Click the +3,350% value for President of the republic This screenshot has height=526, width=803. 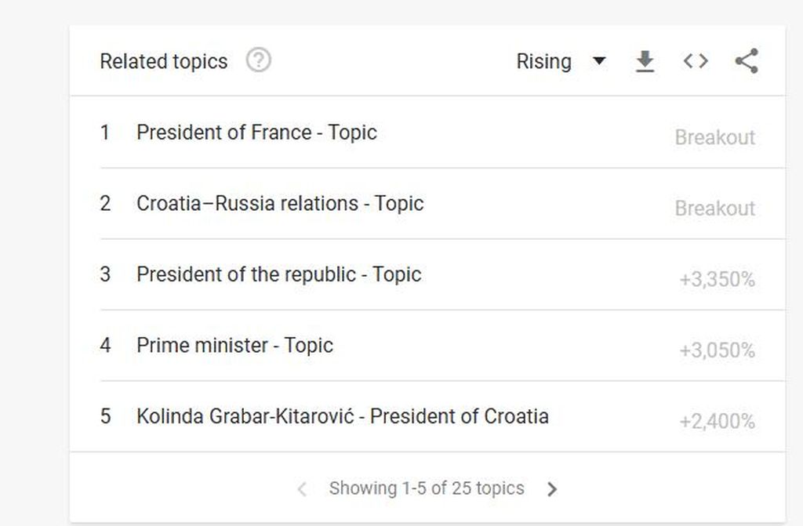[x=715, y=279]
